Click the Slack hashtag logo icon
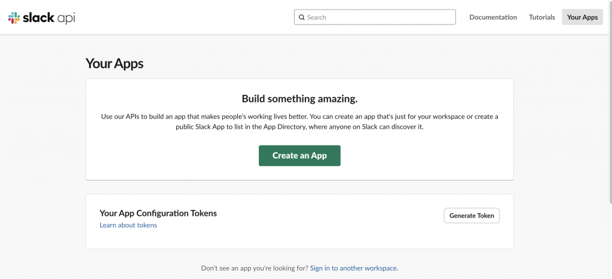The image size is (612, 279). pyautogui.click(x=14, y=18)
